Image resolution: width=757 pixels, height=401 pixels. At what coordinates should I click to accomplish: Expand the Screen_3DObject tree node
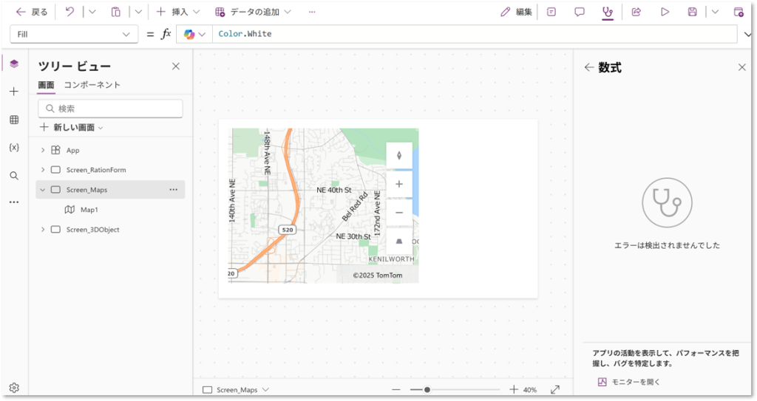43,230
